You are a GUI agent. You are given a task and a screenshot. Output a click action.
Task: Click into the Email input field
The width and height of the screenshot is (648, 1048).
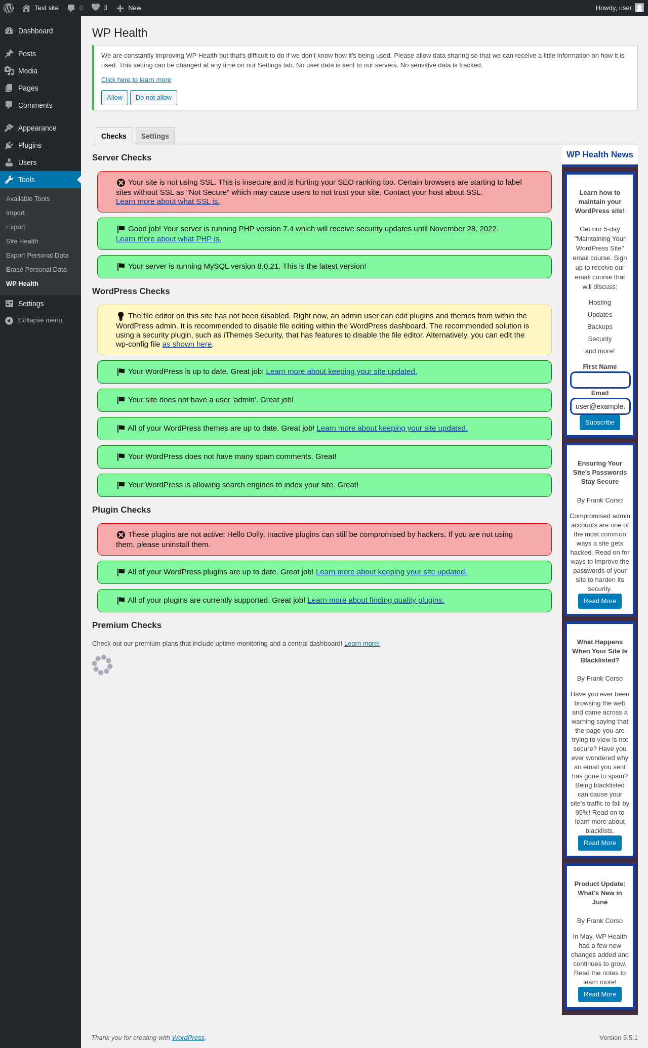pos(600,406)
